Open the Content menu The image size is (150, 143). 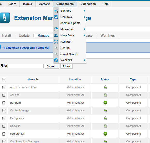[x=44, y=4]
